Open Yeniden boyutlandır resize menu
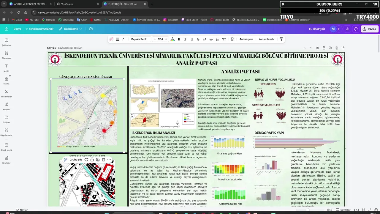 coord(39,29)
